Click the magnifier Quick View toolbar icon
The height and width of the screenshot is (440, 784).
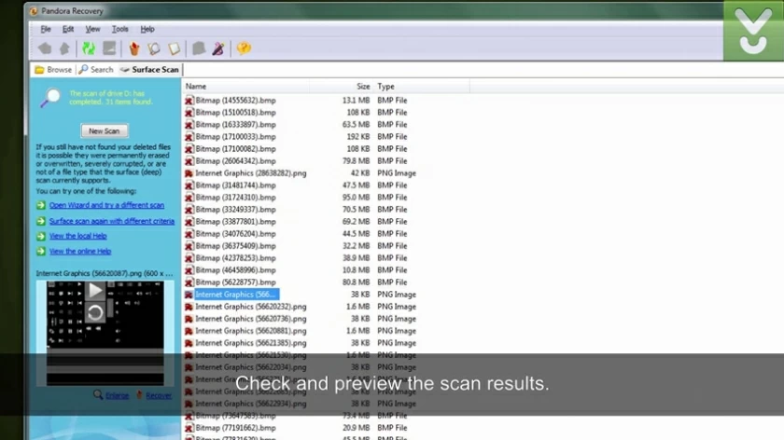(x=154, y=48)
